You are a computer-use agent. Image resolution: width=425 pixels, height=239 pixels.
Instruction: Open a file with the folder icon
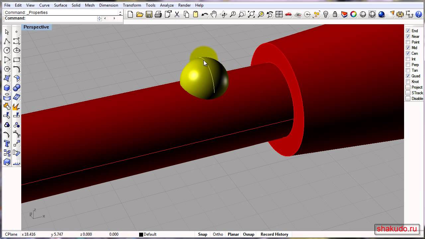140,14
